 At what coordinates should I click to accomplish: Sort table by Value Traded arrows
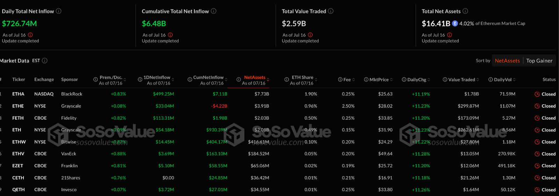click(x=478, y=80)
